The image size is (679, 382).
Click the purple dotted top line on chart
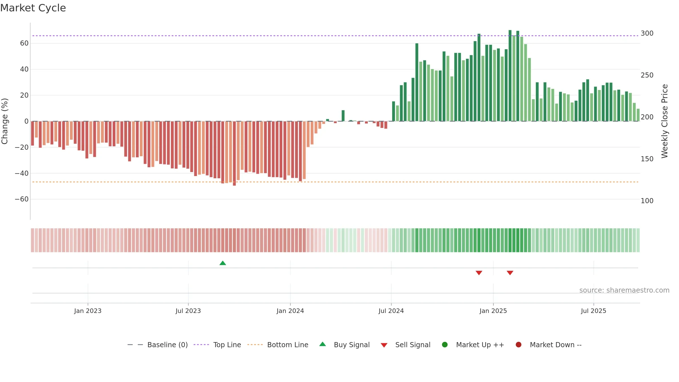click(335, 36)
